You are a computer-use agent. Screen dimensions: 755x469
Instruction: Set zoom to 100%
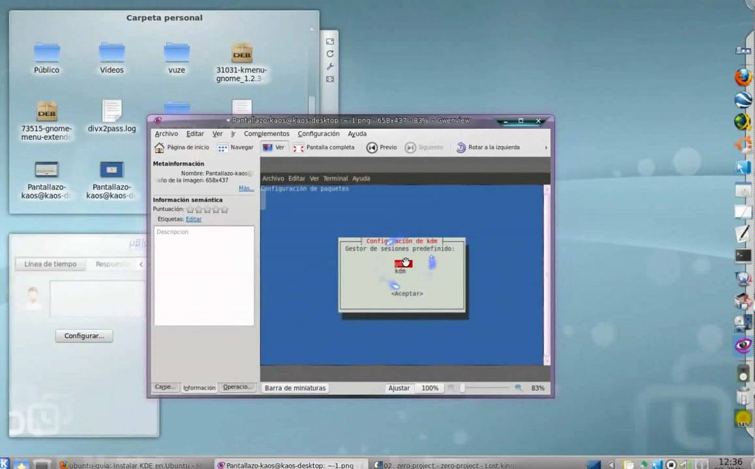[x=430, y=388]
